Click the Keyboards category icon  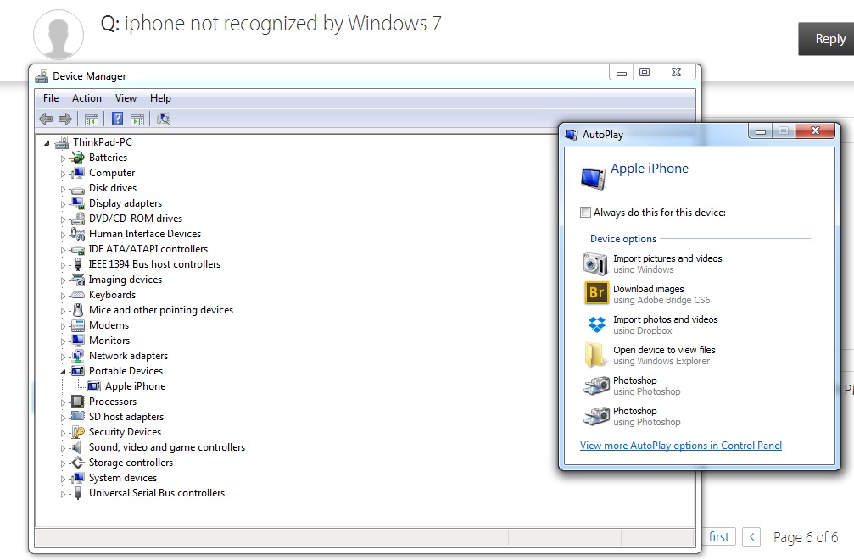[x=78, y=295]
